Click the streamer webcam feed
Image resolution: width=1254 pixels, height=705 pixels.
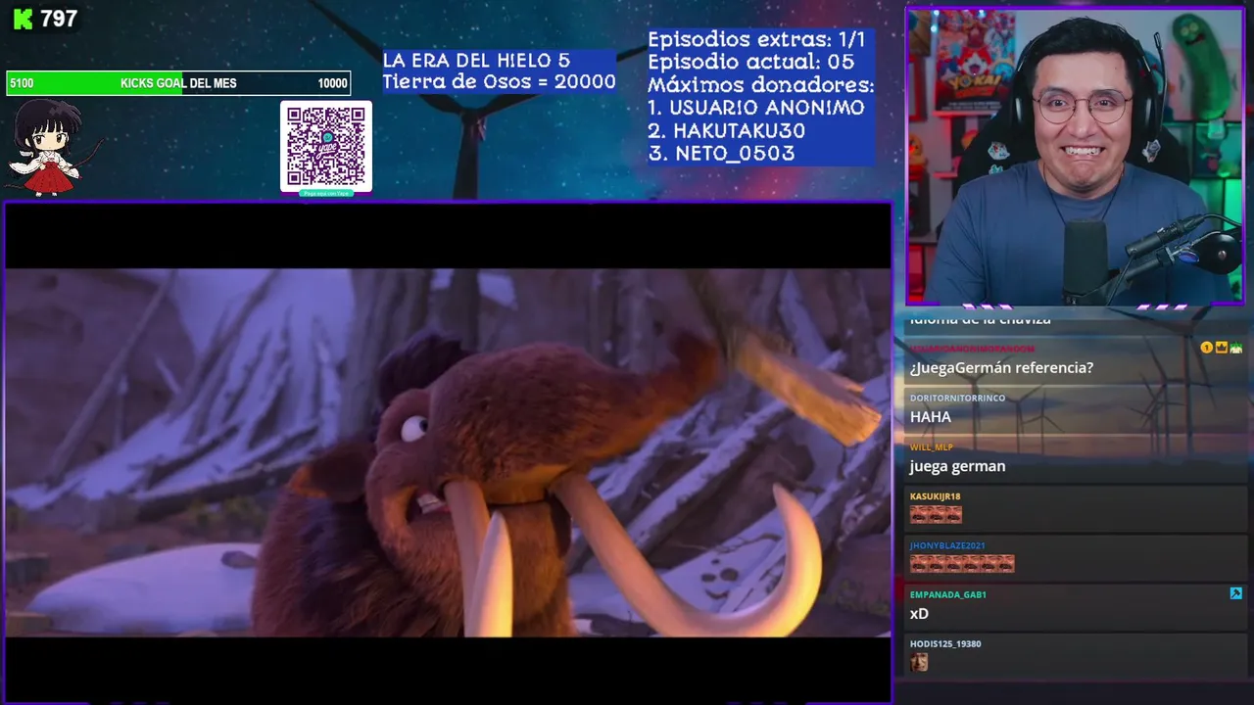click(1075, 157)
